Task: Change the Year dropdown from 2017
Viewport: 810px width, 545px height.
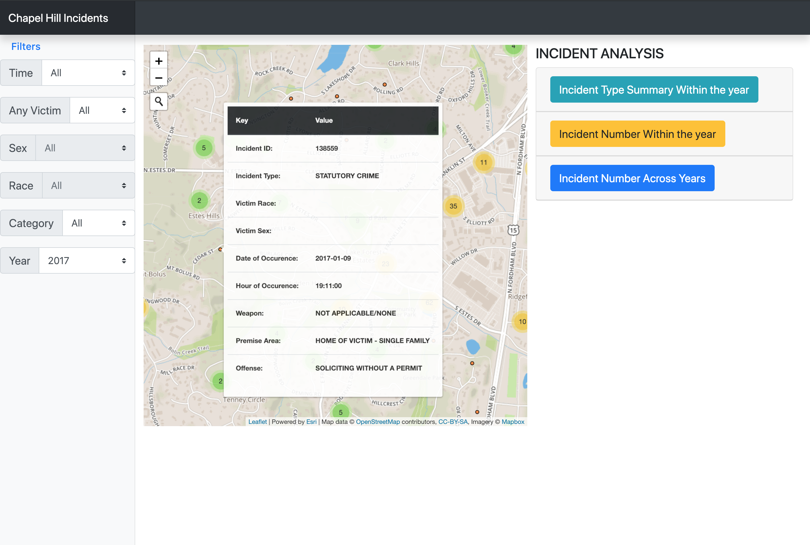Action: coord(87,260)
